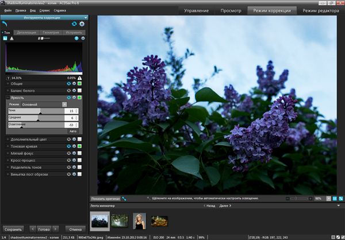Screen dimensions: 345x240
Task: Open the Режим редактора mode tab
Action: [321, 11]
